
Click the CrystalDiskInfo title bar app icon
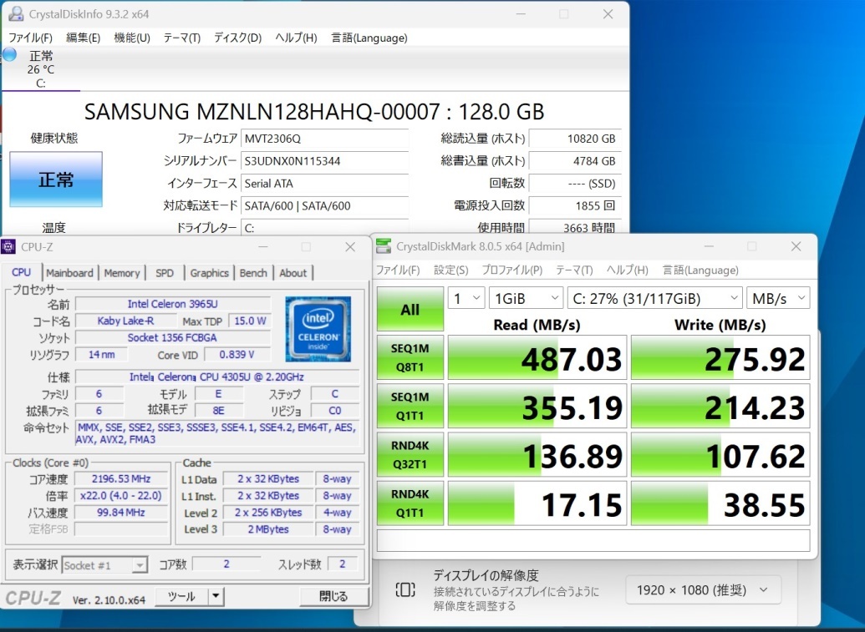(x=16, y=13)
